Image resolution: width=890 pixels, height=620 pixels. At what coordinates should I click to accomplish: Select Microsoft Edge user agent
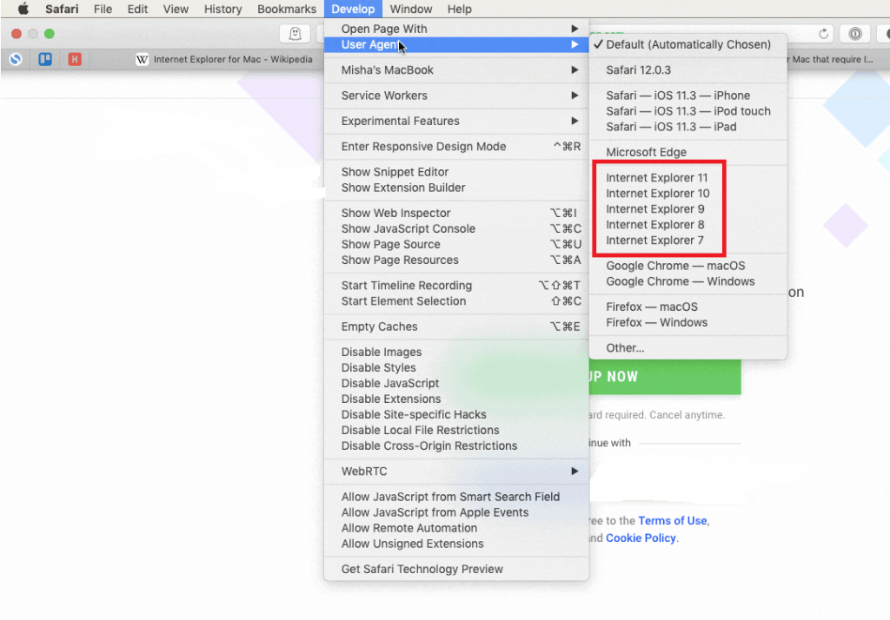(x=688, y=153)
